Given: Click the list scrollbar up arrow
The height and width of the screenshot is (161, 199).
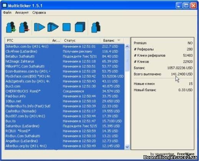Looking at the screenshot, I should (127, 46).
